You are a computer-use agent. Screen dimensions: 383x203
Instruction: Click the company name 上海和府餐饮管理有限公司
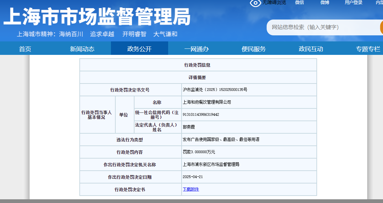(207, 102)
